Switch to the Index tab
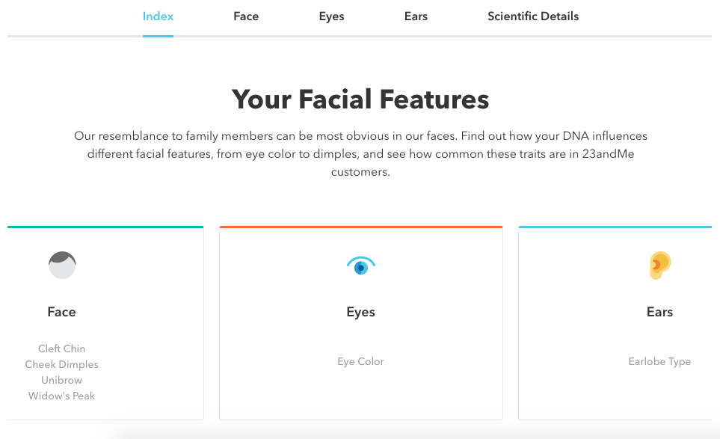 tap(158, 16)
